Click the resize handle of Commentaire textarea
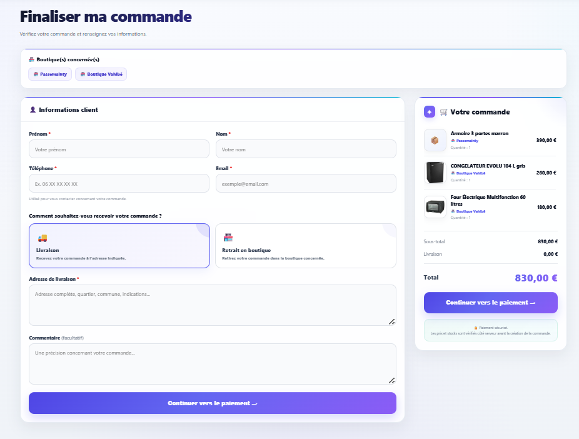Viewport: 579px width, 439px height. 392,381
